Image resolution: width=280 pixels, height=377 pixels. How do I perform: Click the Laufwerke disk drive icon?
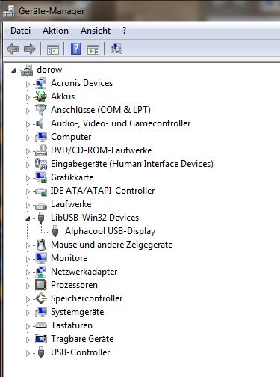click(41, 206)
